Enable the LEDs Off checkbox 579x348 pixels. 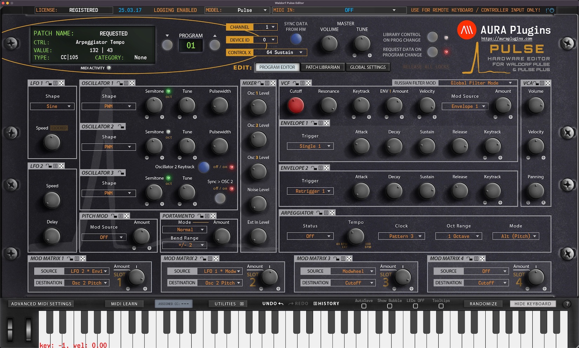(x=415, y=306)
